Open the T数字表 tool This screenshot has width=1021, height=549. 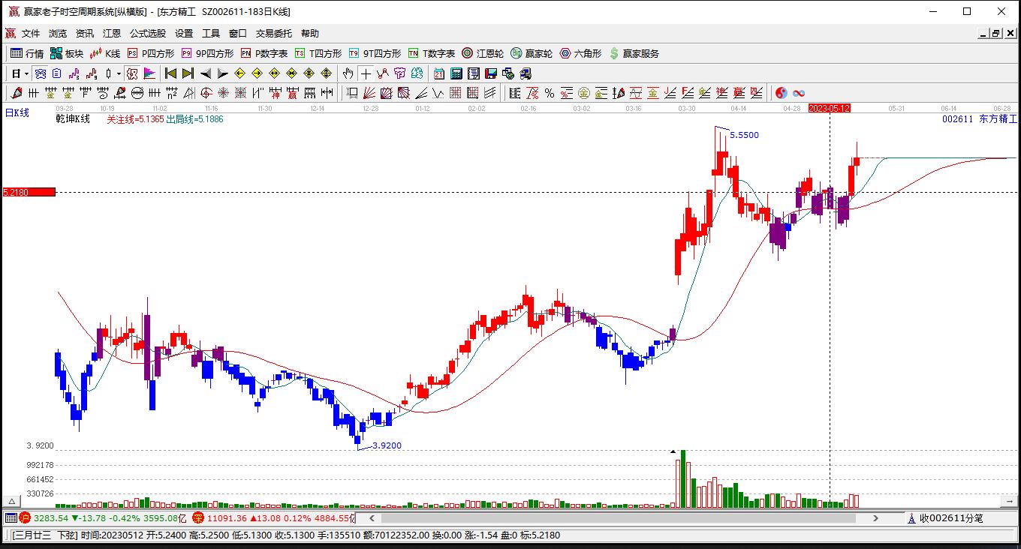point(432,53)
